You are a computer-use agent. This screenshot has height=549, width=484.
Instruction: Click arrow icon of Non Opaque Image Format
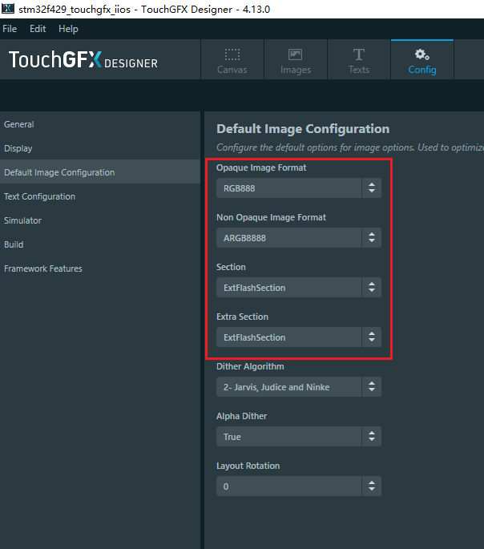point(372,238)
